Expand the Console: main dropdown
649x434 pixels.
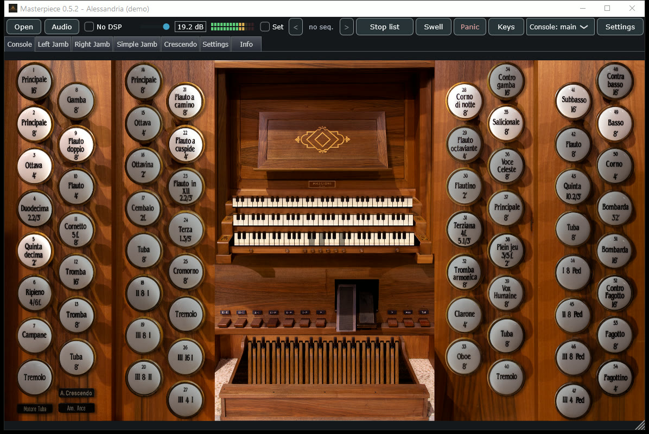click(561, 27)
